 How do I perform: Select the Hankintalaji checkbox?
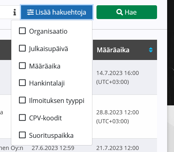click(22, 83)
